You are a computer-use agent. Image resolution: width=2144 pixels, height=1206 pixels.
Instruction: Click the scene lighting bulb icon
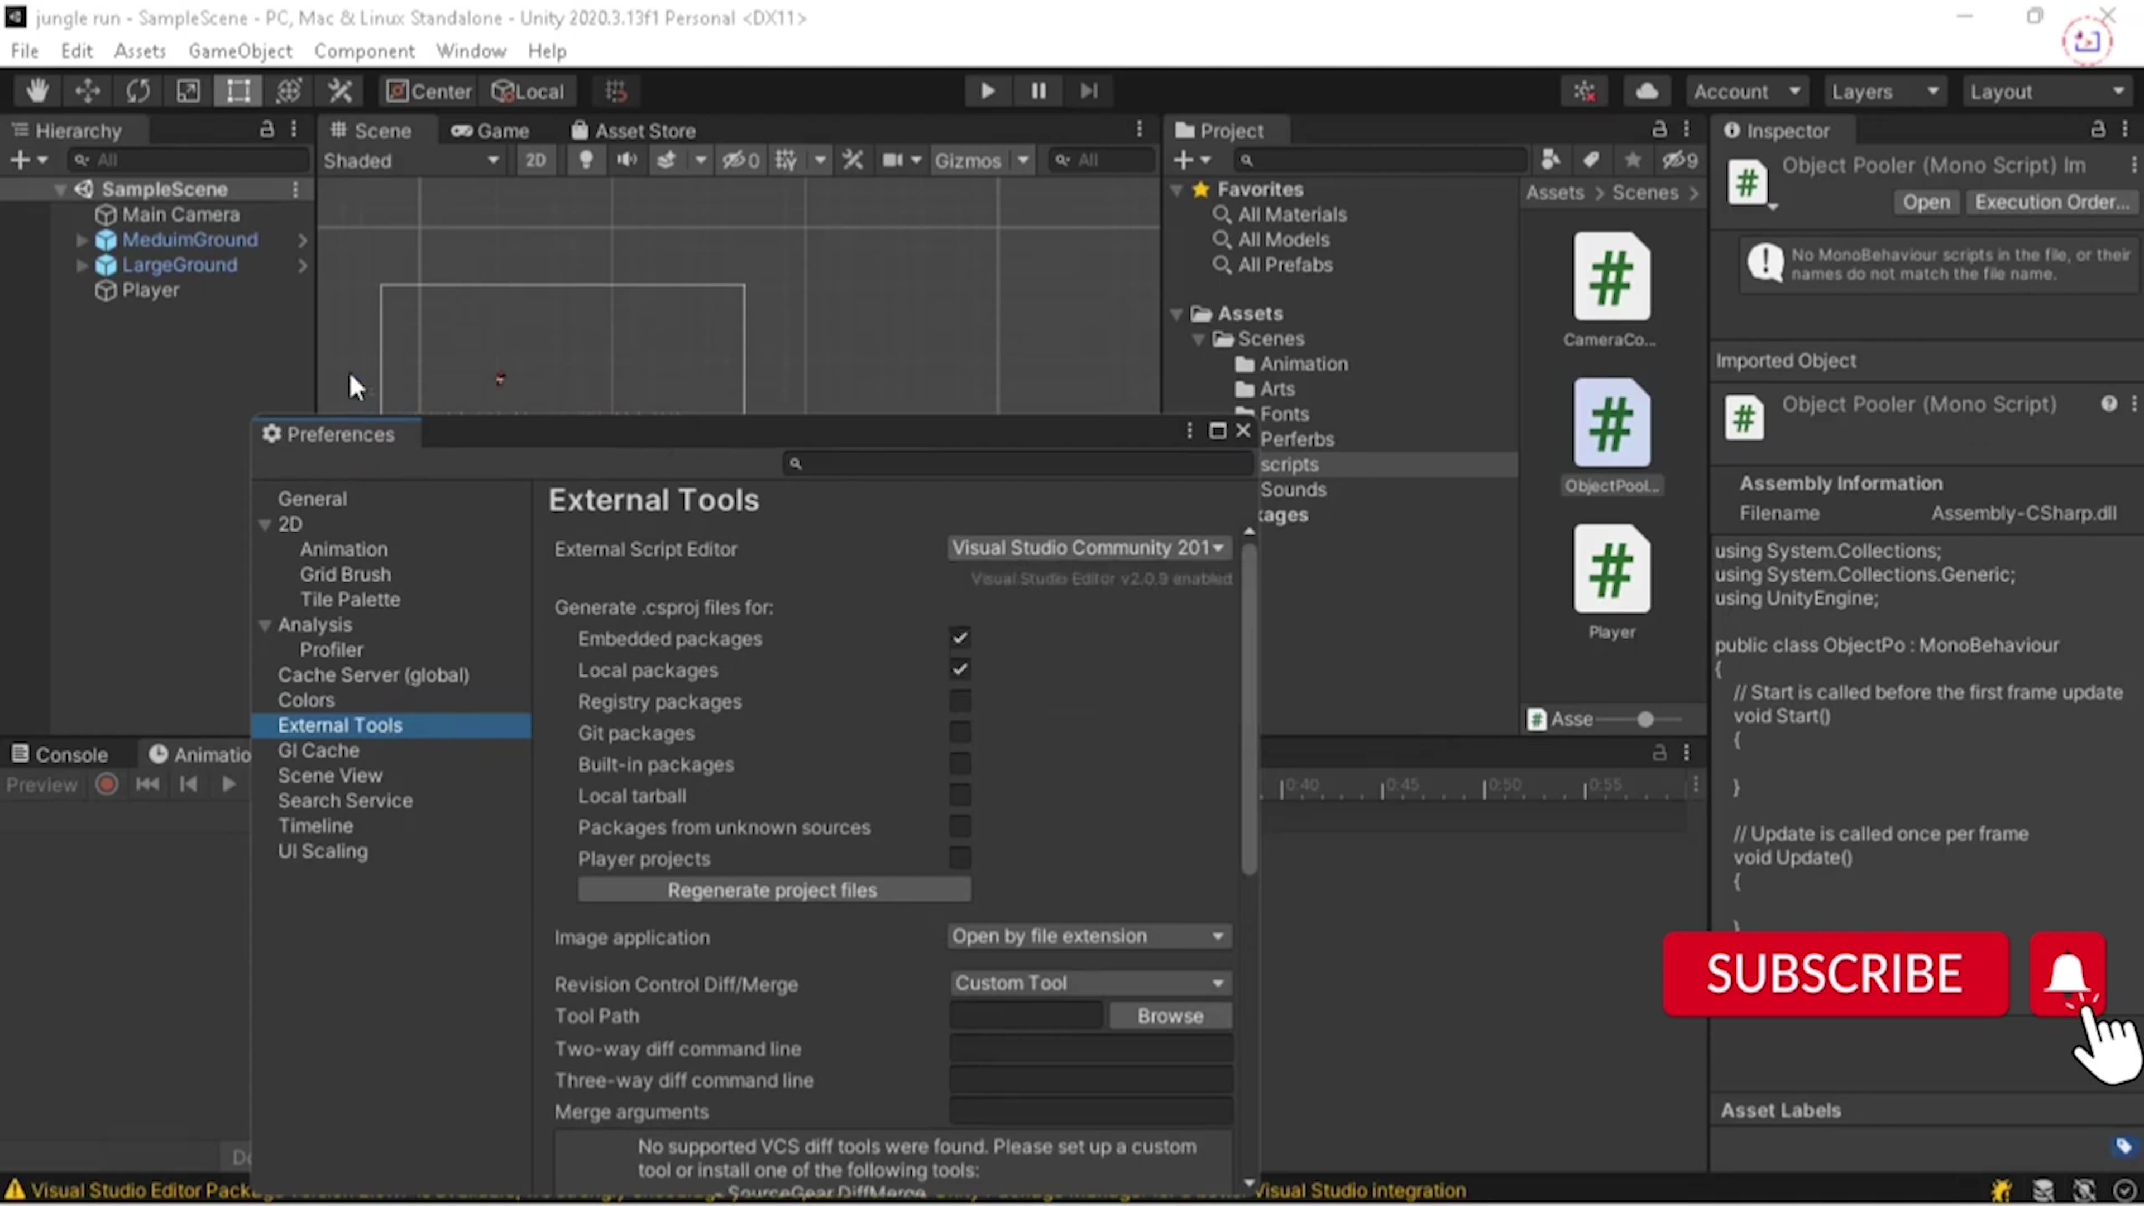pos(587,160)
